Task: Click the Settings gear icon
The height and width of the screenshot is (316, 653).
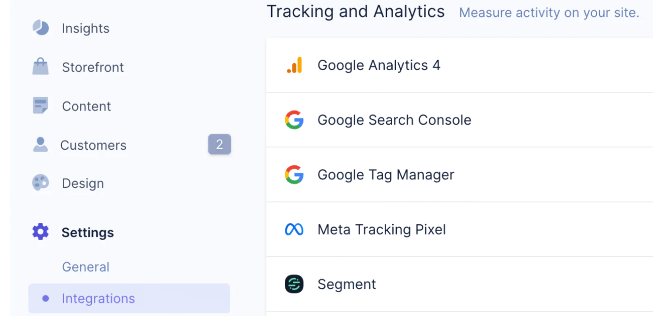Action: click(40, 232)
